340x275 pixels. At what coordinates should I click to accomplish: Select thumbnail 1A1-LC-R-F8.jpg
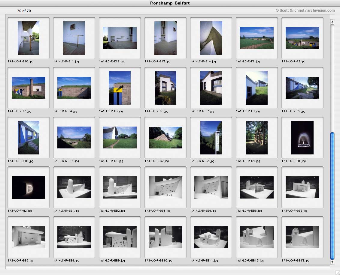(257, 88)
